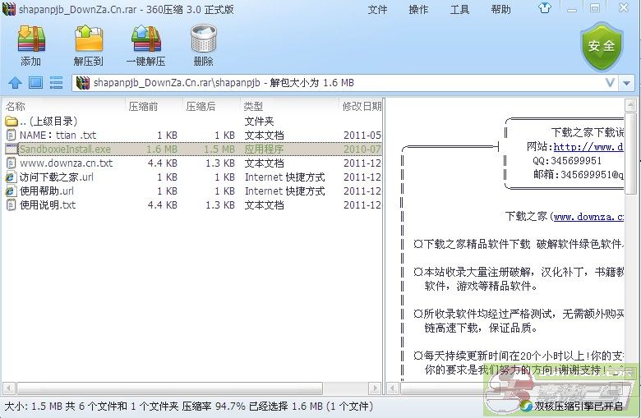
Task: Open the 文件 (File) menu
Action: (x=377, y=10)
